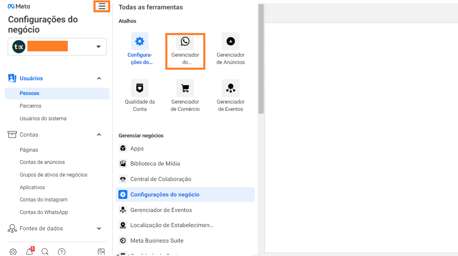This screenshot has width=458, height=256.
Task: Click the Meta logo
Action: point(19,7)
